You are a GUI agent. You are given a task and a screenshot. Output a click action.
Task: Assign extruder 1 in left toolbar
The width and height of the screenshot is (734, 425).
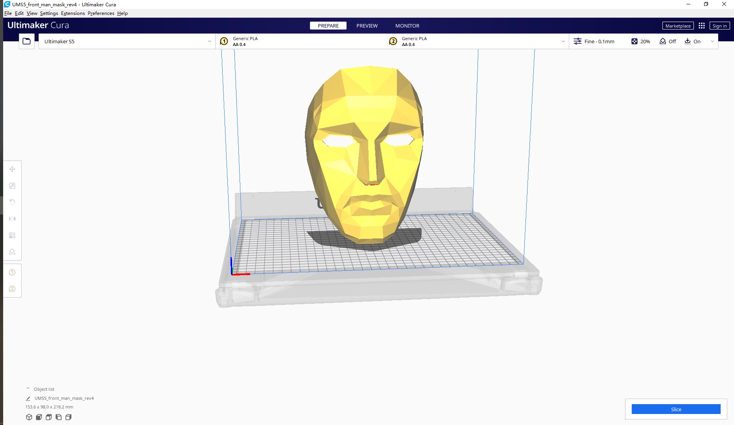pyautogui.click(x=12, y=272)
